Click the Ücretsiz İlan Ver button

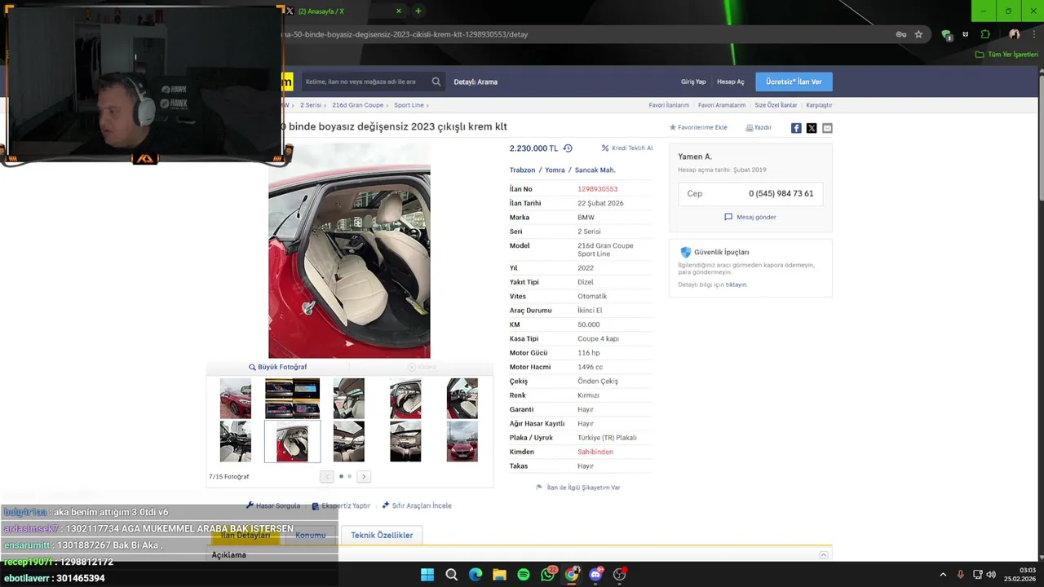click(x=794, y=82)
